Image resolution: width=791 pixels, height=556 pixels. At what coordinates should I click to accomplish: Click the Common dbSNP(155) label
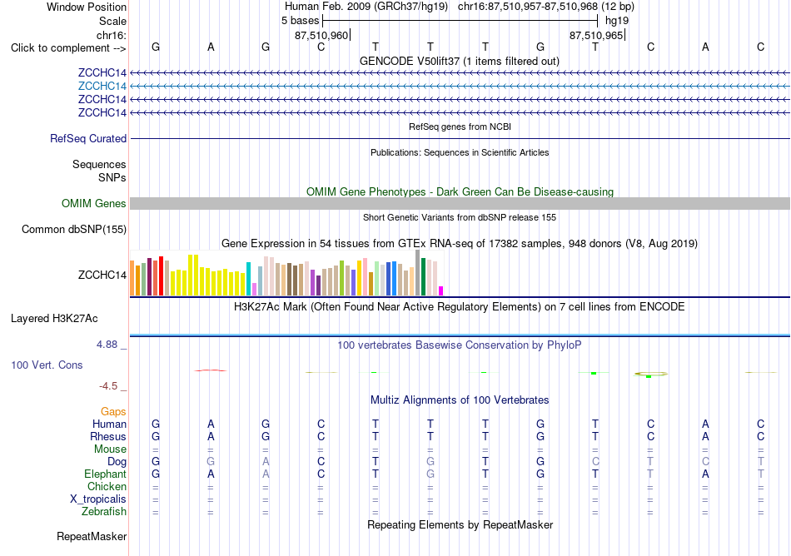[x=73, y=230]
